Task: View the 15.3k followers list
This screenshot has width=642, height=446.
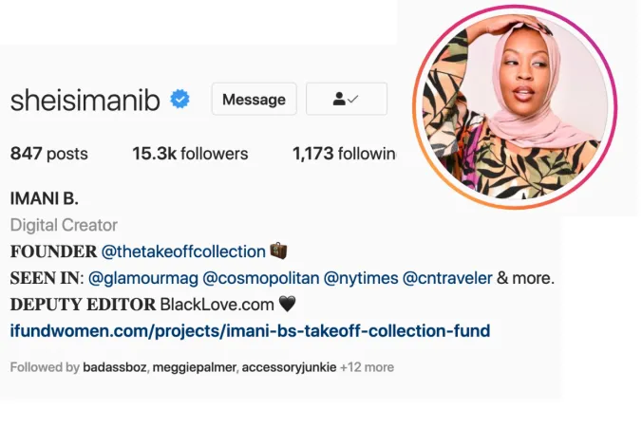Action: [x=190, y=154]
